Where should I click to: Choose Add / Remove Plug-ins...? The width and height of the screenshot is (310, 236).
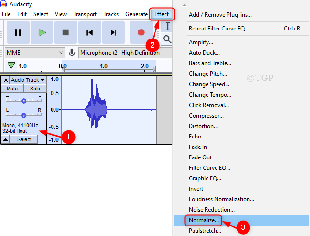point(241,15)
